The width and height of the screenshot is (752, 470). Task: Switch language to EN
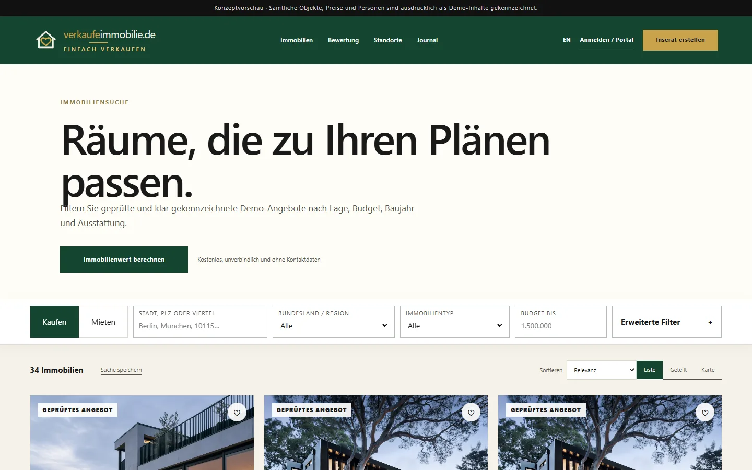click(567, 40)
